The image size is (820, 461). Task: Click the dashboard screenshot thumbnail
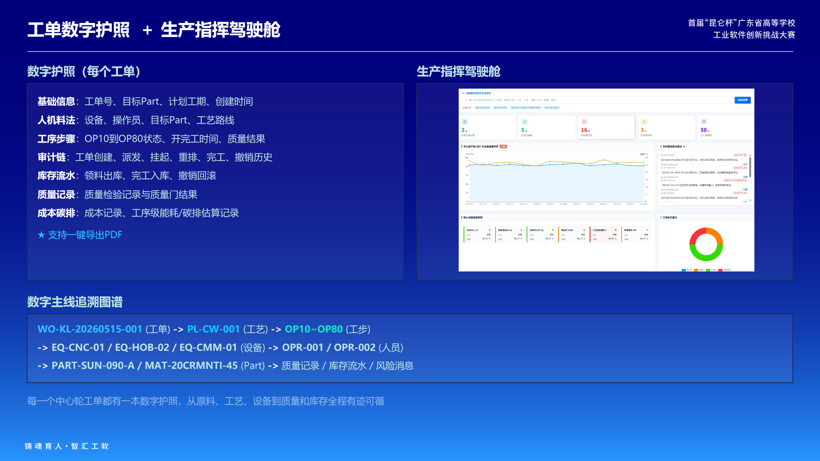coord(606,180)
